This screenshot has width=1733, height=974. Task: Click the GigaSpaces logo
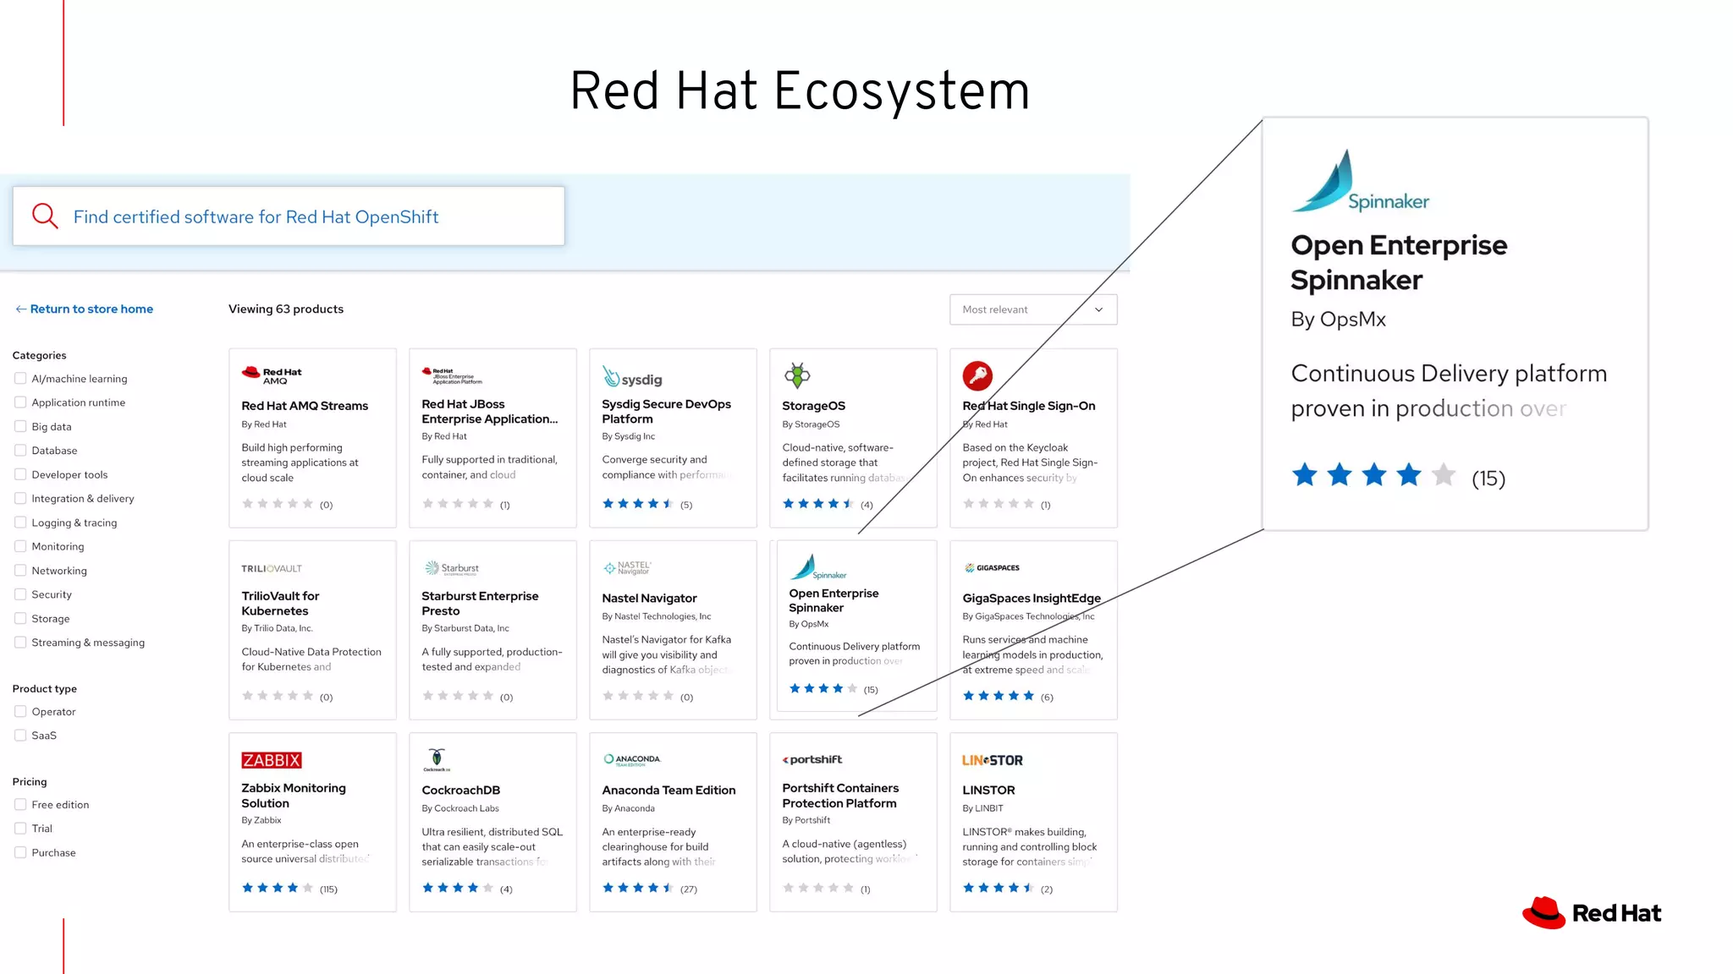tap(992, 568)
